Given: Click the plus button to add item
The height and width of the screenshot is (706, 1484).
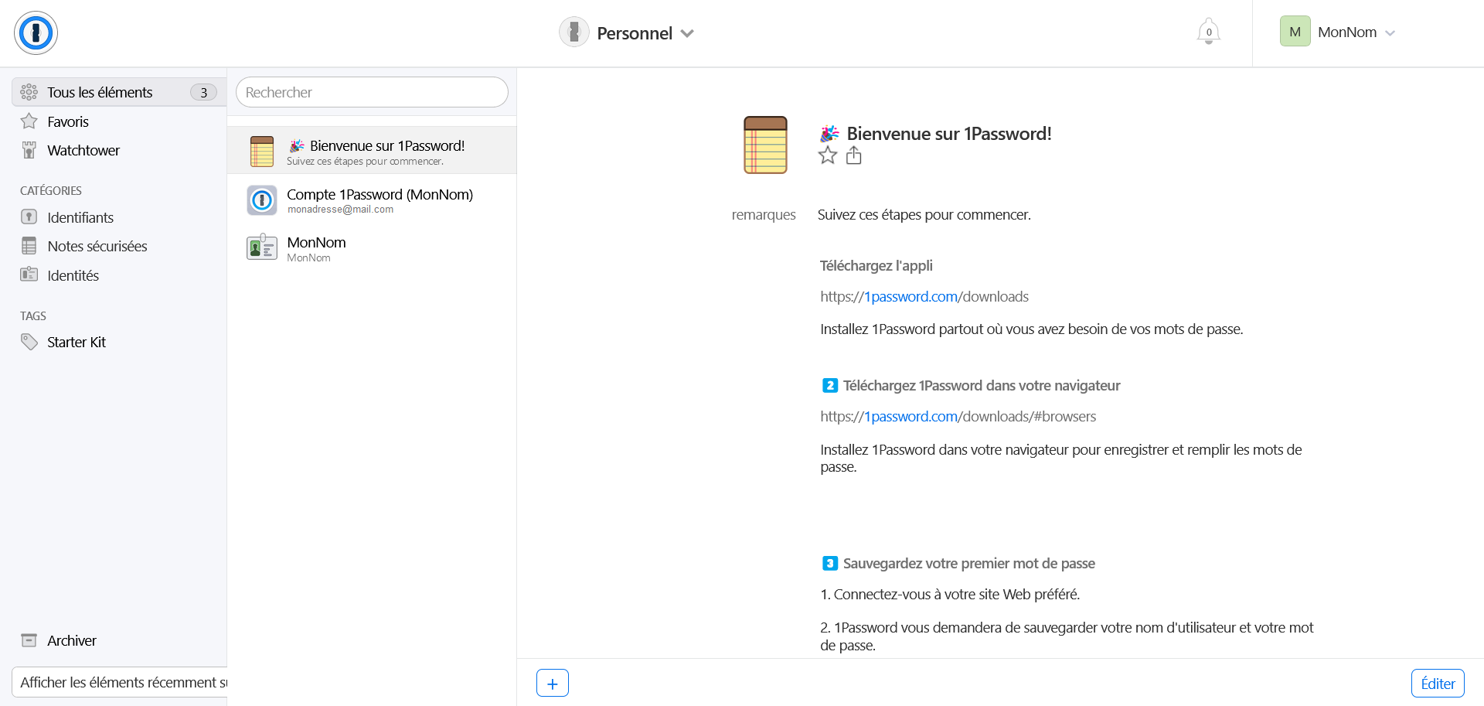Looking at the screenshot, I should point(552,683).
